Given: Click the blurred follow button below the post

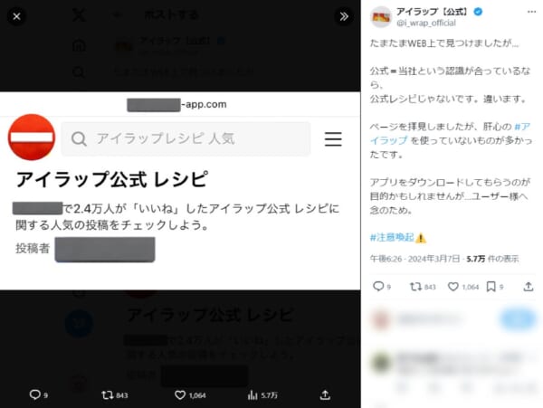Looking at the screenshot, I should (518, 319).
